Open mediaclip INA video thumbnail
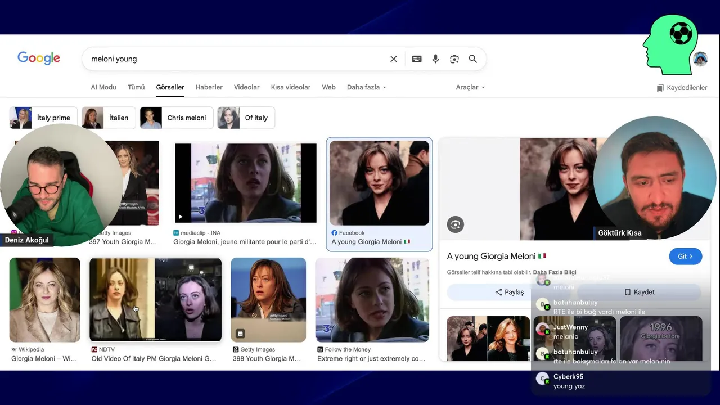Screen dimensions: 720x405 pyautogui.click(x=246, y=183)
